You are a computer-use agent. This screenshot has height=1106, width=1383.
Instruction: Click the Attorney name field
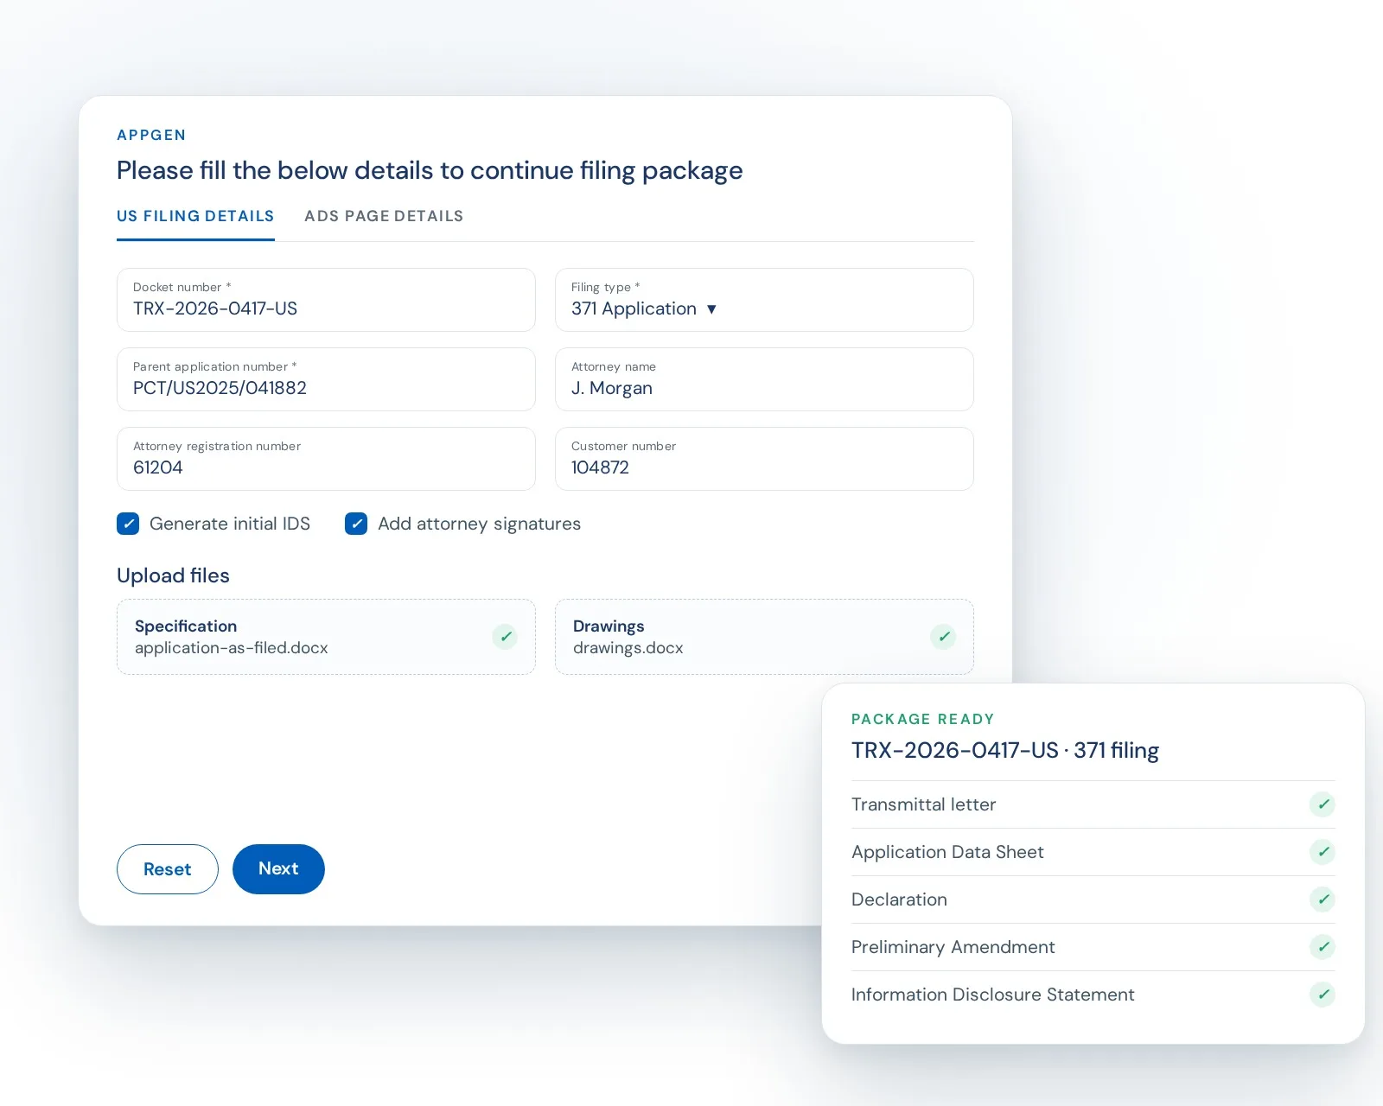pos(764,379)
